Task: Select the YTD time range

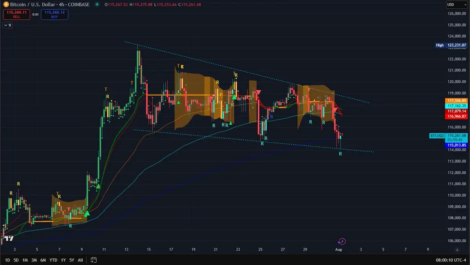Action: (x=54, y=260)
